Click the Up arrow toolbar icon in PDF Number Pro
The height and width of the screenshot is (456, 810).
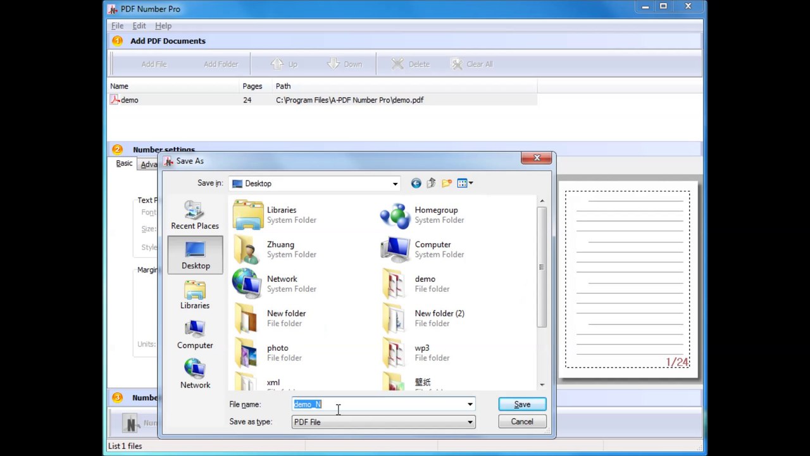pyautogui.click(x=277, y=64)
